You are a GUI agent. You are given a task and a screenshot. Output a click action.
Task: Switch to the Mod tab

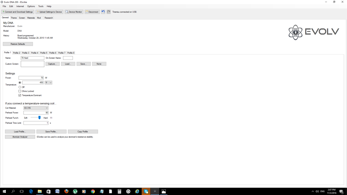39,18
